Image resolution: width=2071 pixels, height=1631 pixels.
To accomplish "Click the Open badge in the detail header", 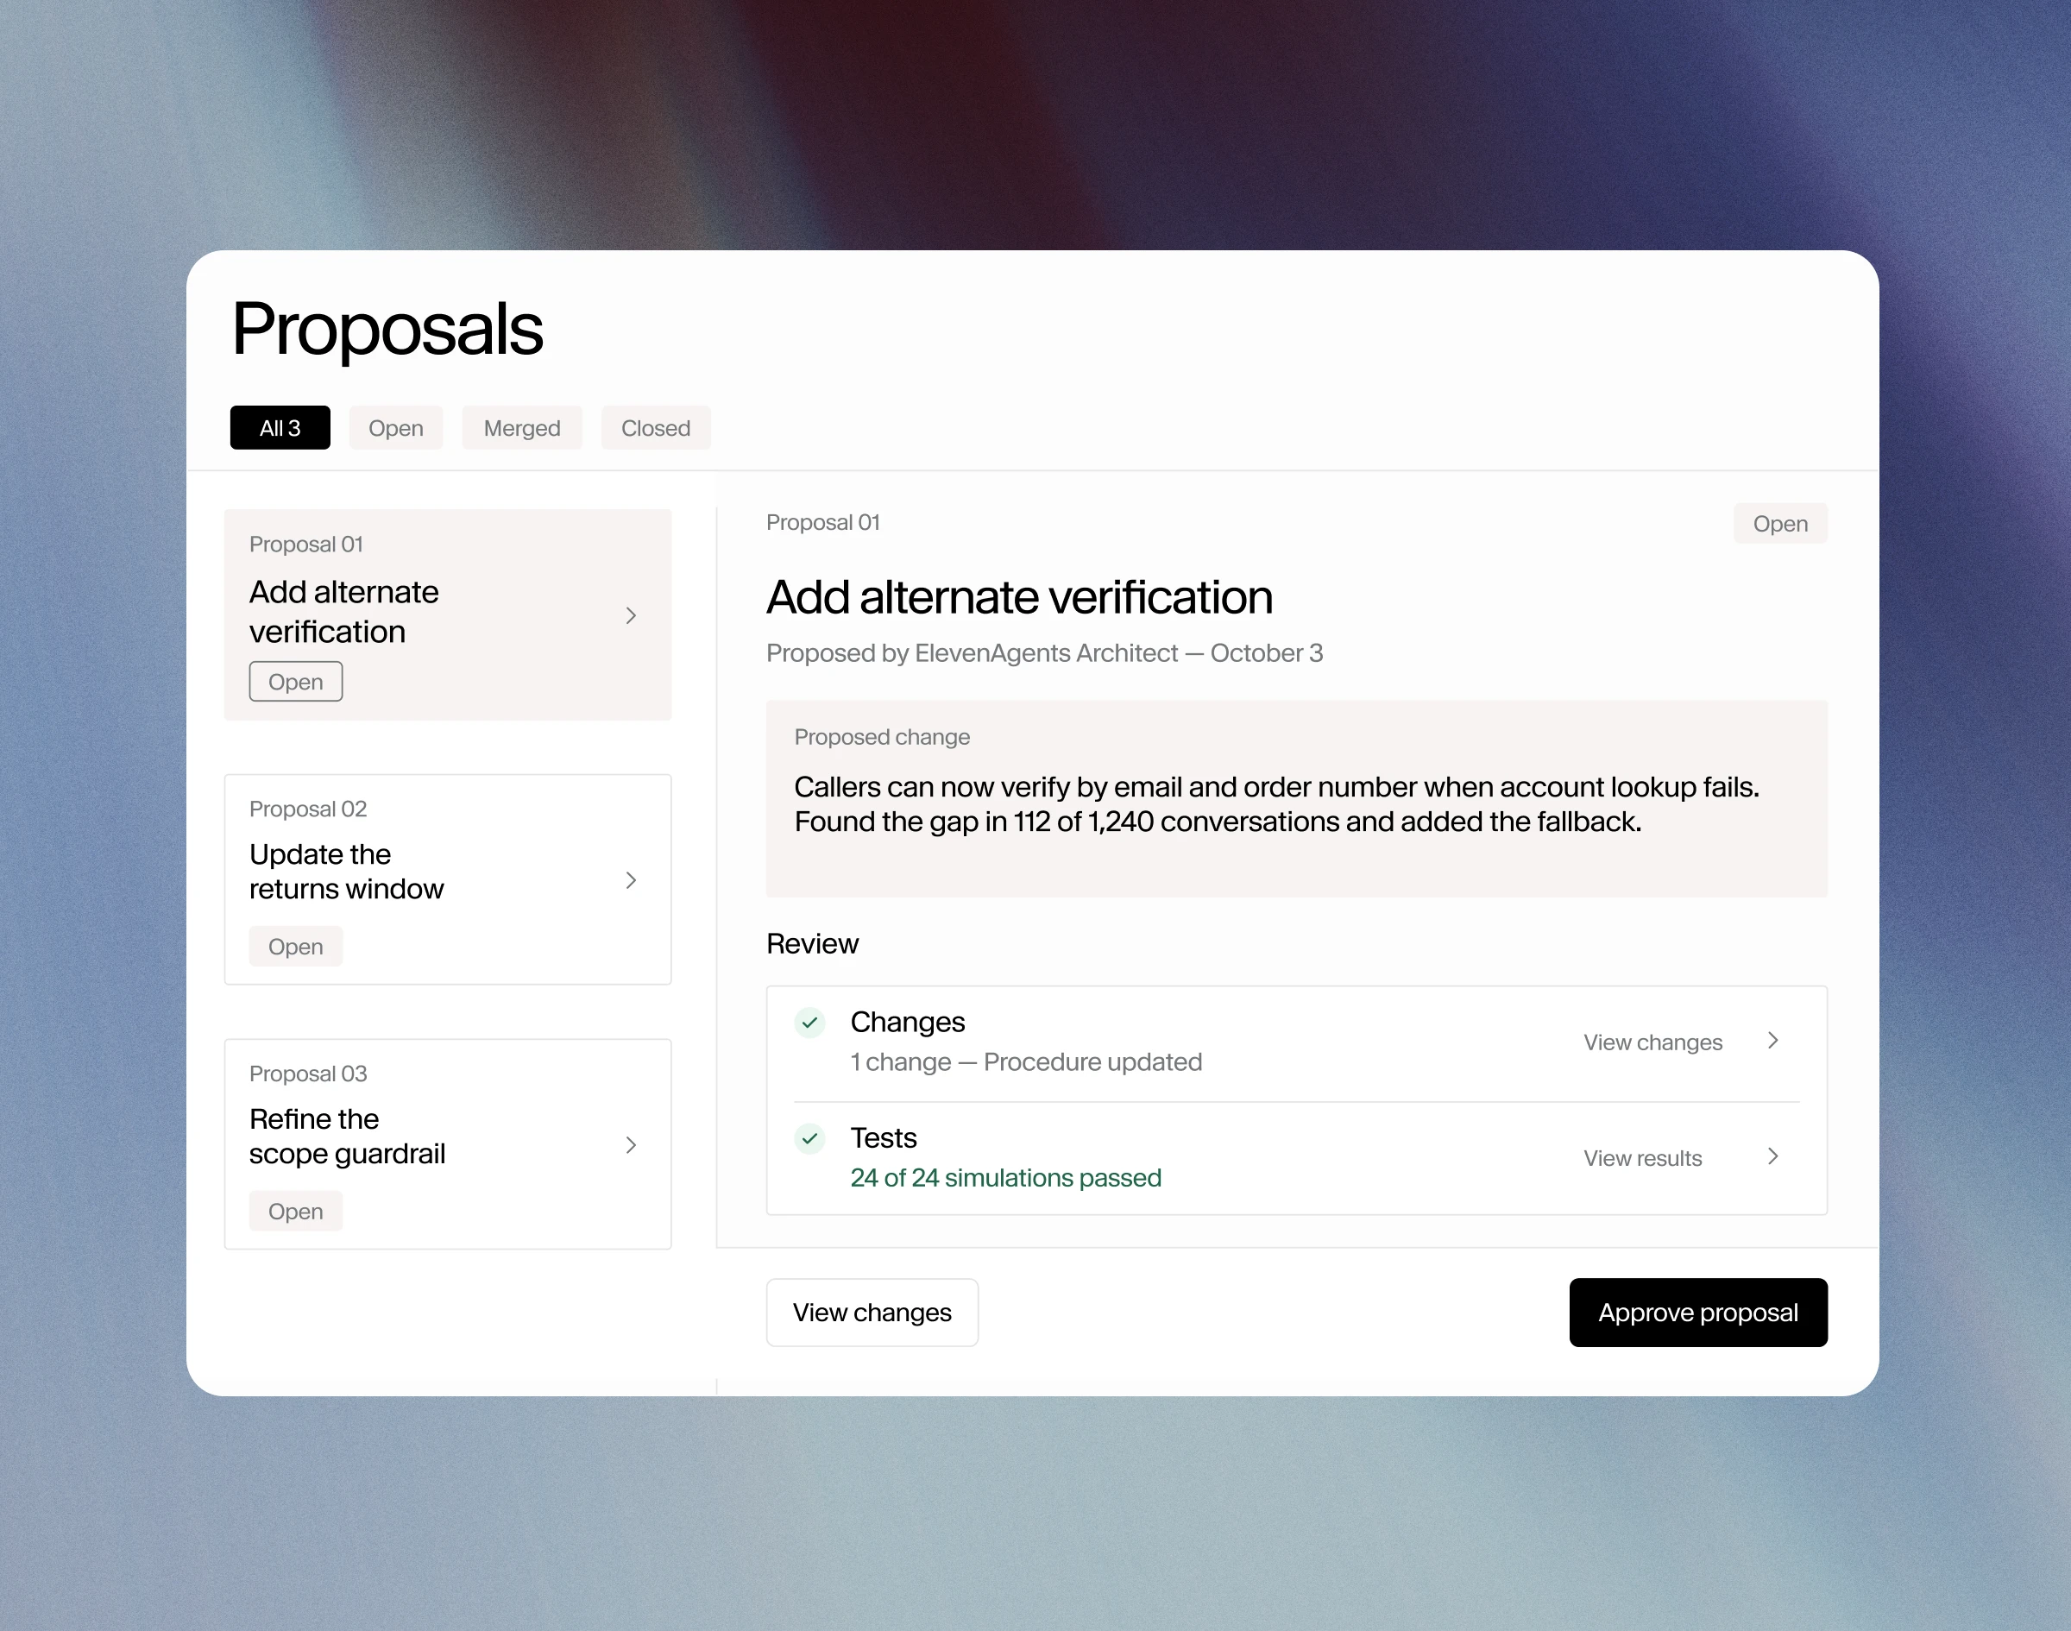I will (1780, 523).
